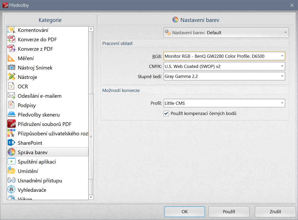Screen dimensions: 298x220
Task: Select the Konverze z PDF category
Action: click(x=48, y=49)
